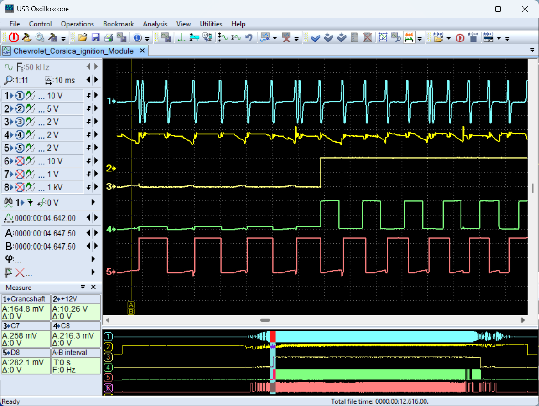Click the crossed-out checklist delete icon

[x=368, y=37]
